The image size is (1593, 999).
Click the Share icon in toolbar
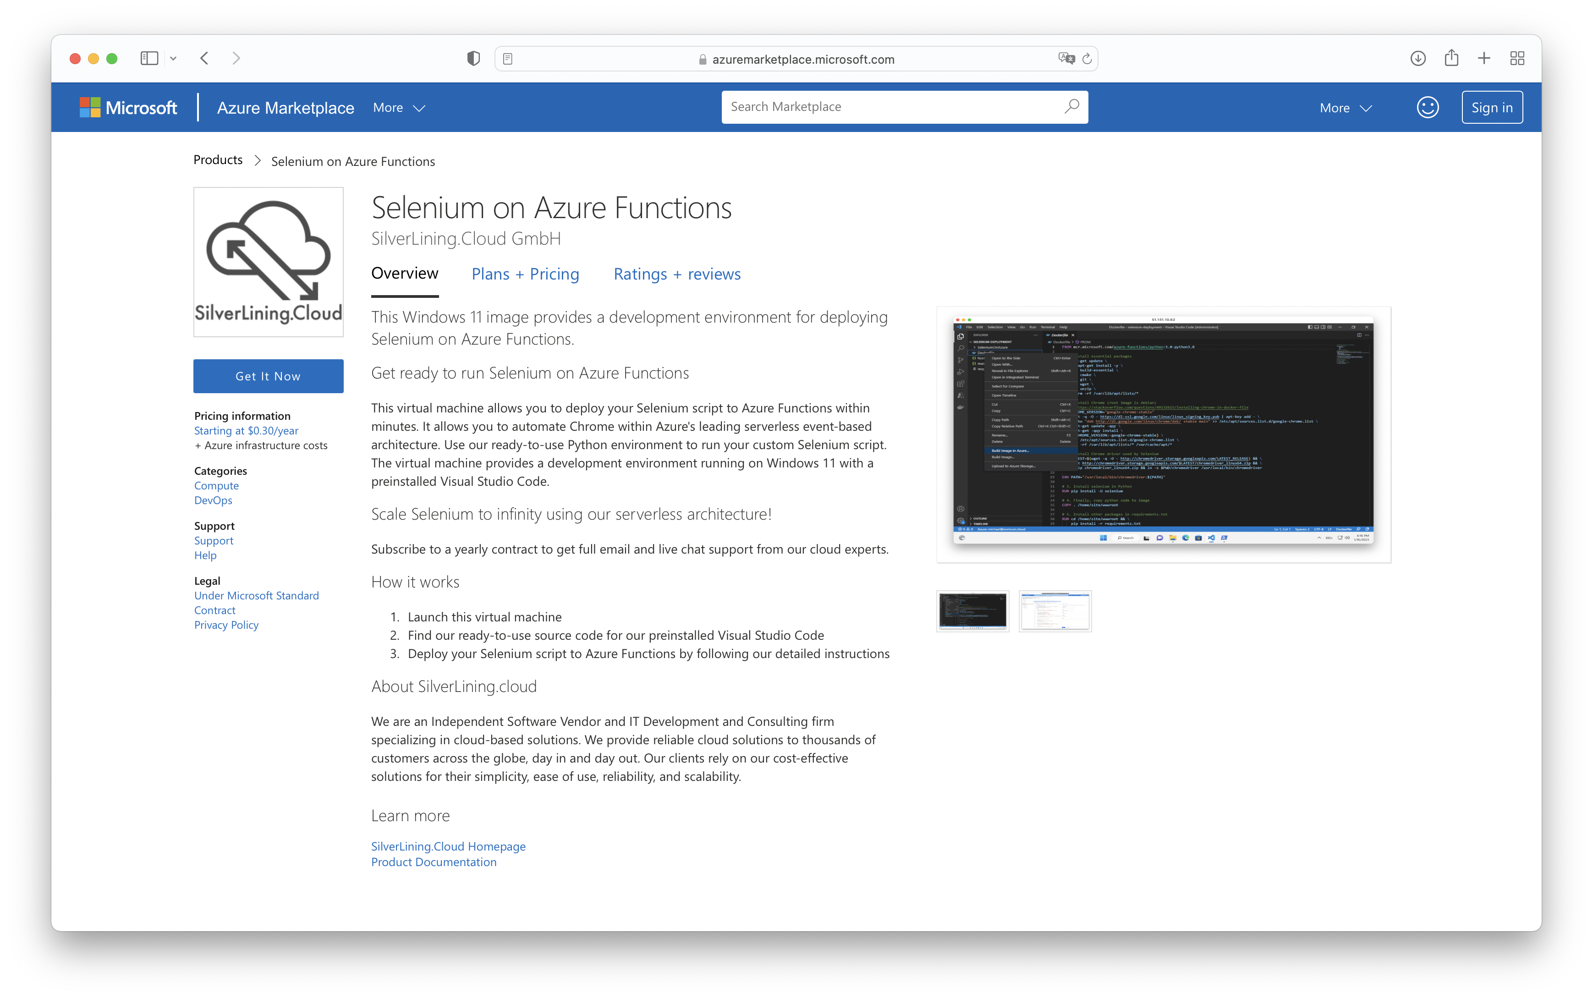[x=1451, y=58]
